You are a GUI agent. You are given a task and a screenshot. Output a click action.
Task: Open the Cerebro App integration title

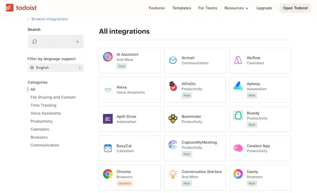click(x=258, y=146)
